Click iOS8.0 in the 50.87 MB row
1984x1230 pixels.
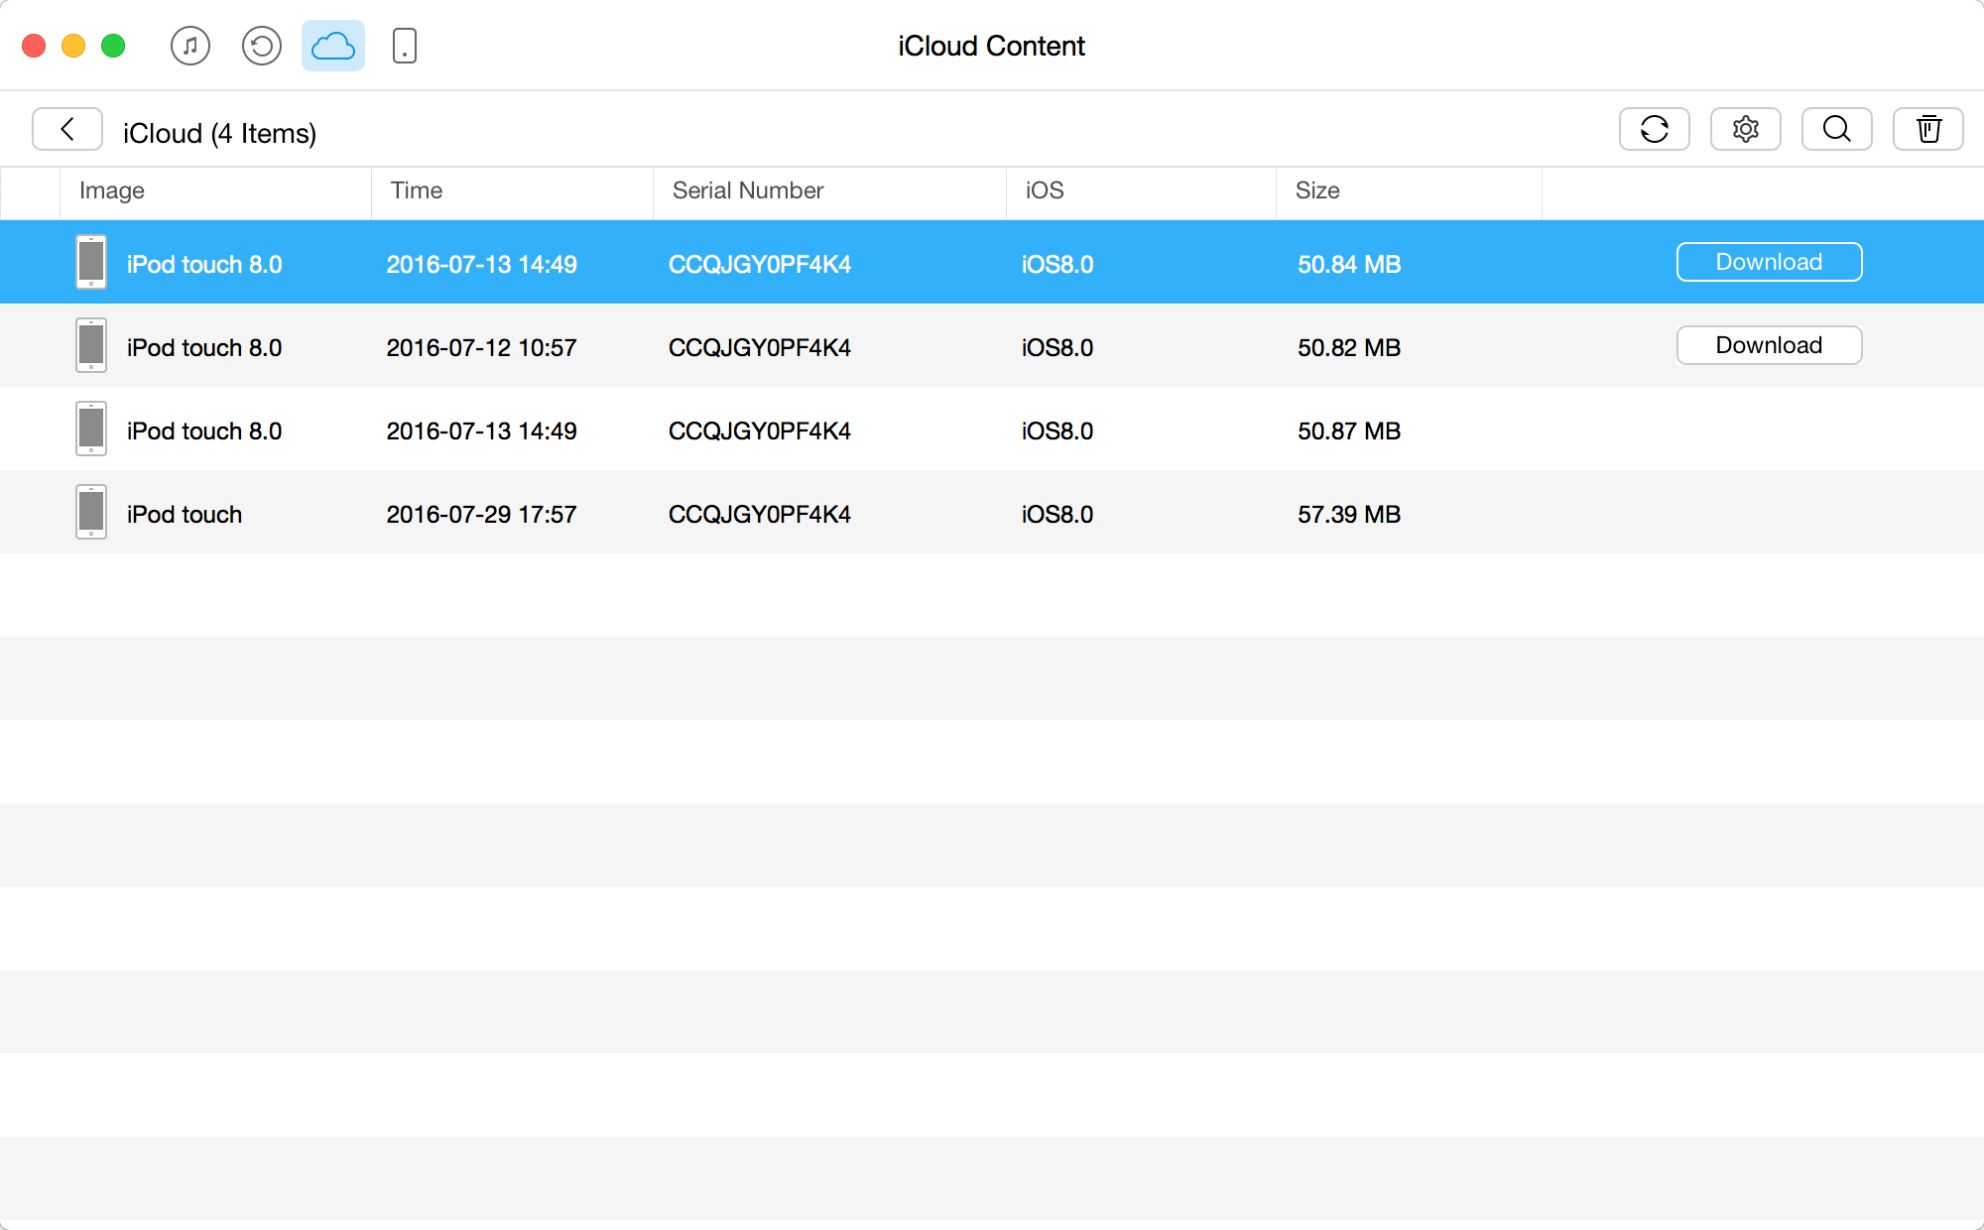click(1057, 431)
